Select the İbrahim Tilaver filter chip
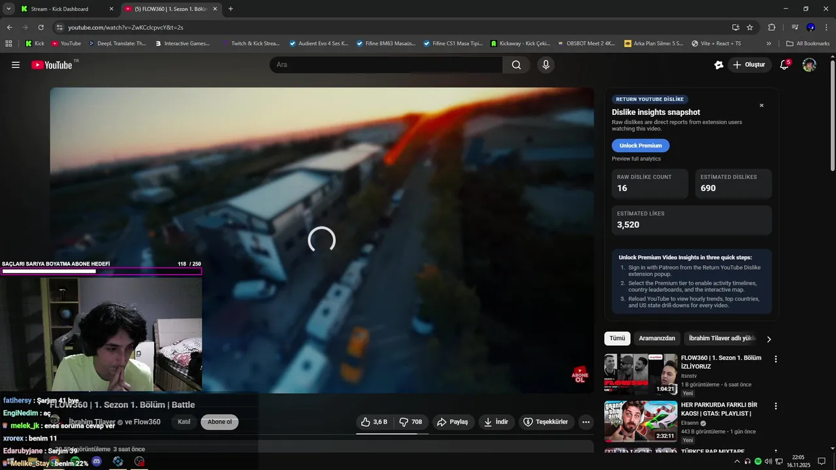 [x=722, y=338]
